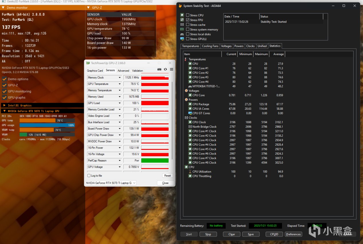
Task: Enable the Stress cache checkbox
Action: point(188,25)
